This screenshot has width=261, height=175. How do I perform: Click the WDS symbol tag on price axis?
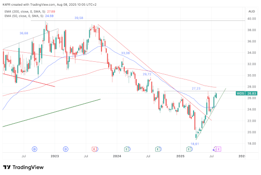coord(241,93)
